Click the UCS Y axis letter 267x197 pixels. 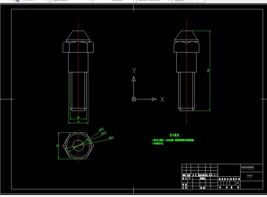[134, 70]
